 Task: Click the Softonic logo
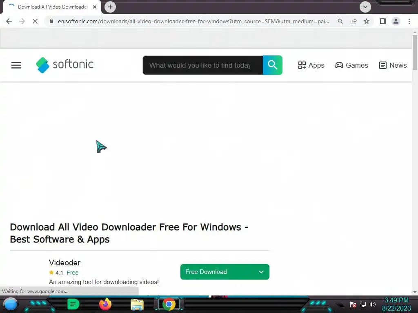pyautogui.click(x=64, y=65)
